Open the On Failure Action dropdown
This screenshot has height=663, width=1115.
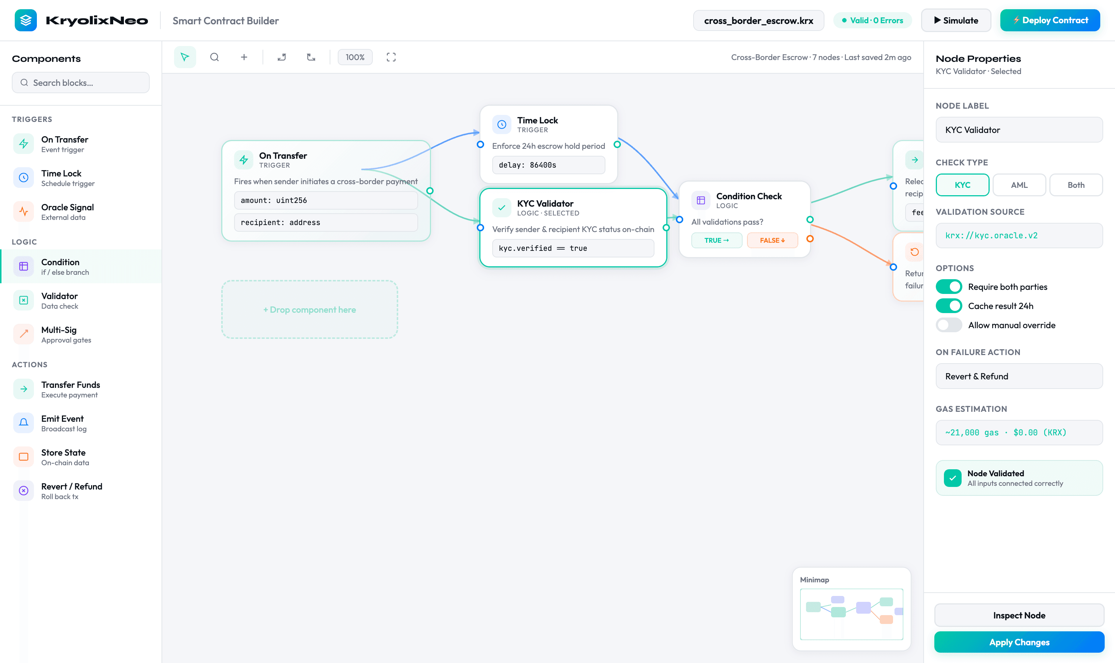tap(1019, 376)
